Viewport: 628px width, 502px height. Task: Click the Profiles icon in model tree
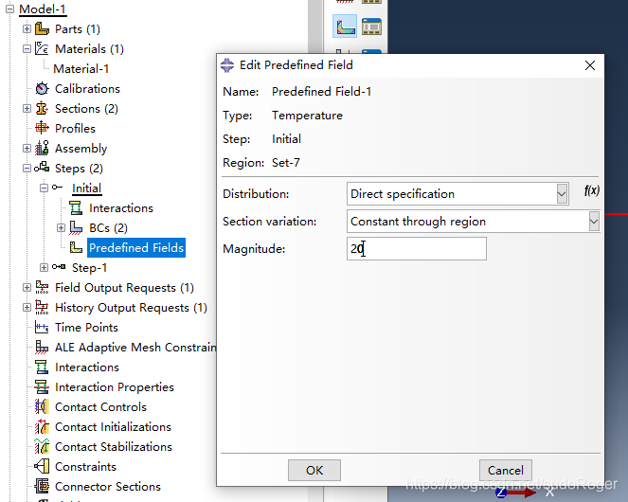tap(42, 129)
